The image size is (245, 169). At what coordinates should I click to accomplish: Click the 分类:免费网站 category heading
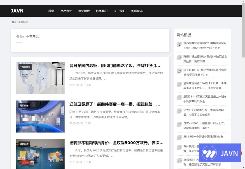pos(28,37)
